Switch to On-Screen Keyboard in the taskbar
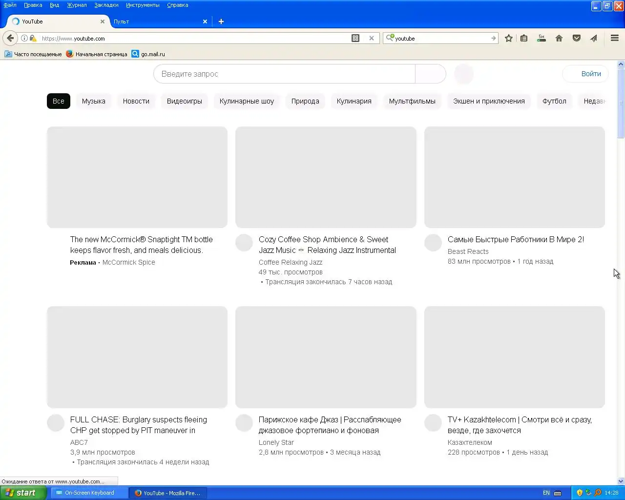Viewport: 625px width, 500px height. pyautogui.click(x=89, y=493)
